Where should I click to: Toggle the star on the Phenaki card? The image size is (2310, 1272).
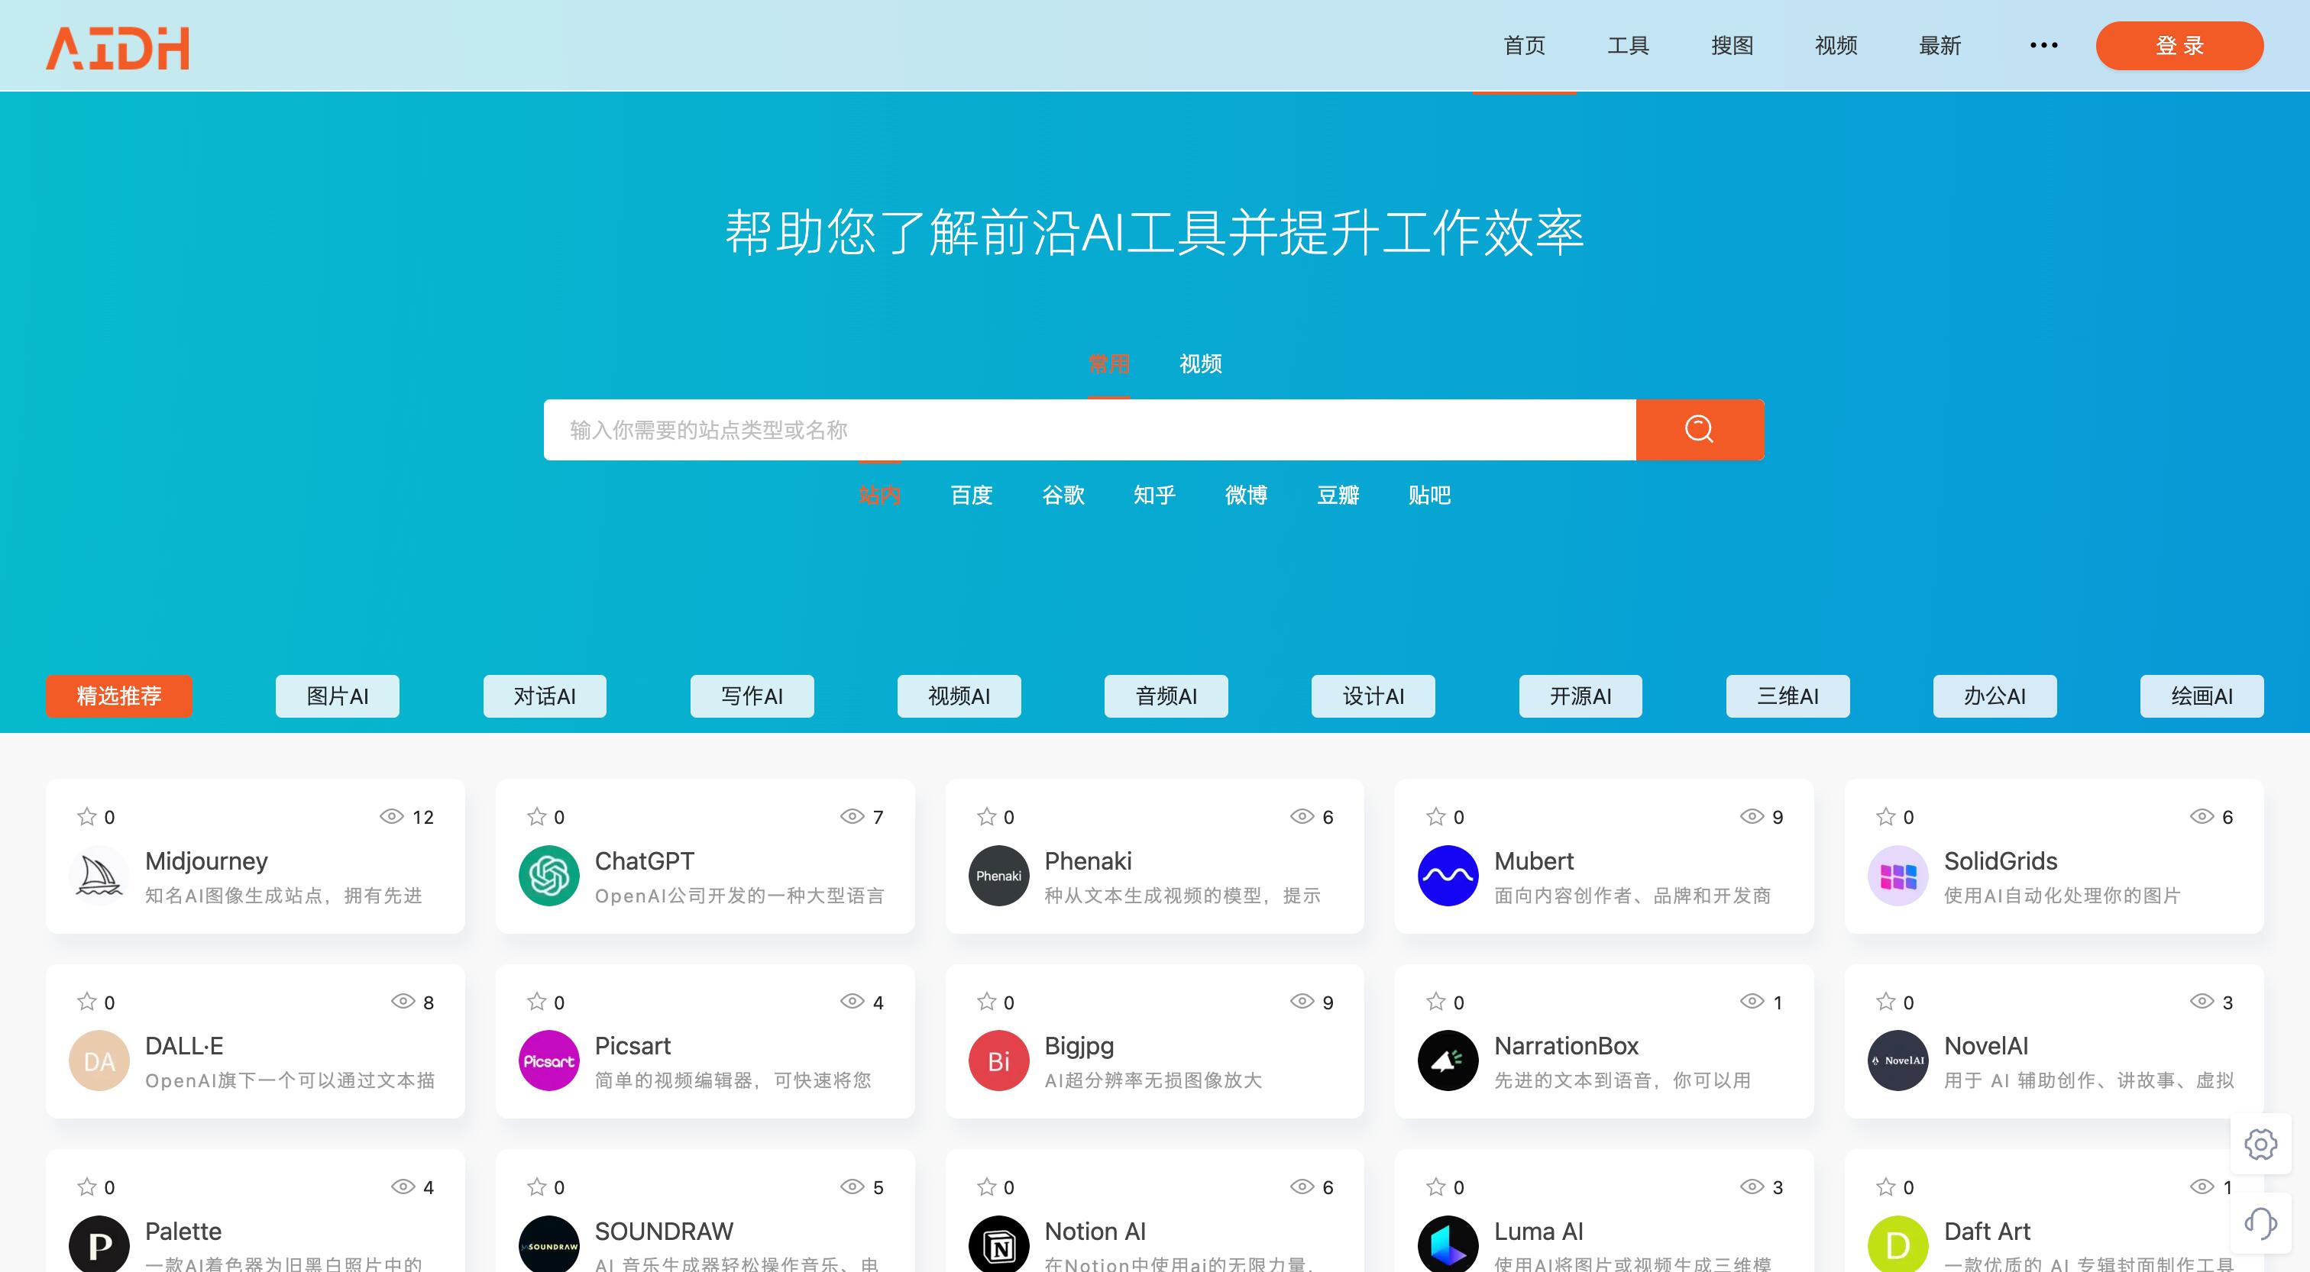(x=986, y=815)
